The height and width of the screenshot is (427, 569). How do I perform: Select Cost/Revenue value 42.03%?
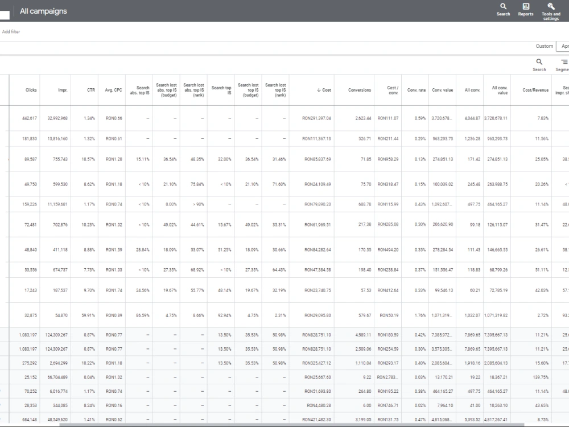(542, 290)
